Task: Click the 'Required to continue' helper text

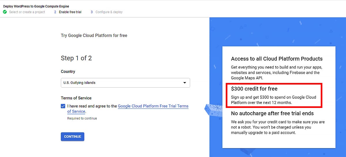Action: [82, 118]
